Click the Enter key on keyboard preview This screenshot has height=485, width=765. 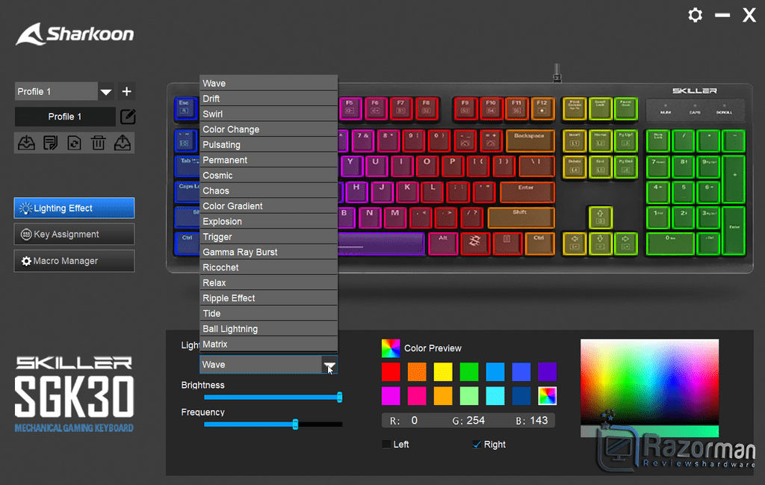point(527,192)
